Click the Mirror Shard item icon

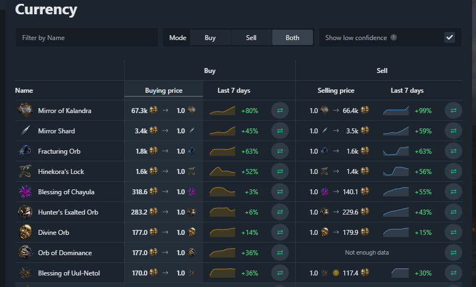25,131
